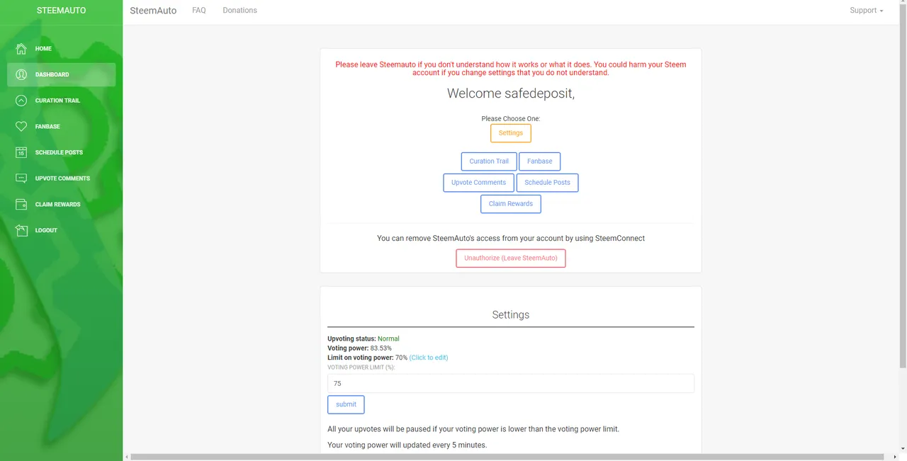Click Unauthorize (Leave SteemAuto) button

511,258
